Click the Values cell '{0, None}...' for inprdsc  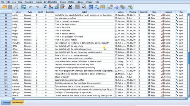click(x=121, y=71)
